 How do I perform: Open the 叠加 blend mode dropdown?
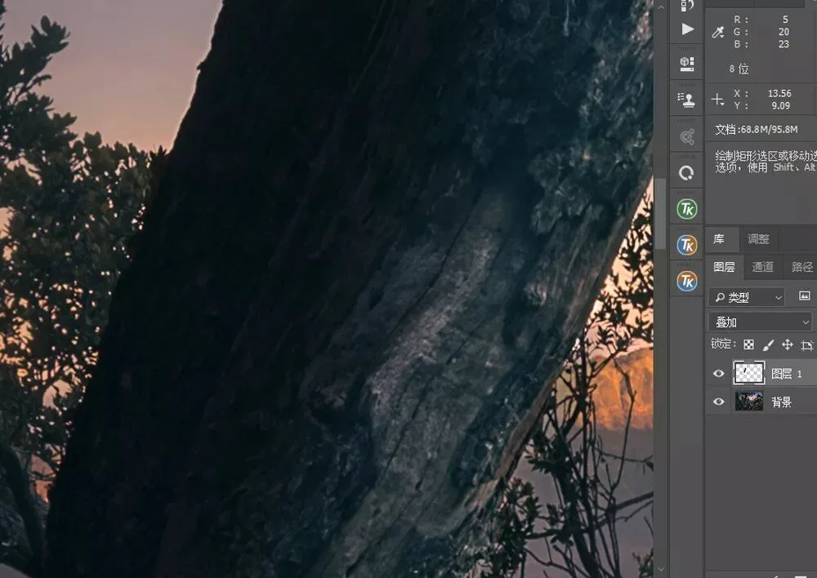point(760,322)
